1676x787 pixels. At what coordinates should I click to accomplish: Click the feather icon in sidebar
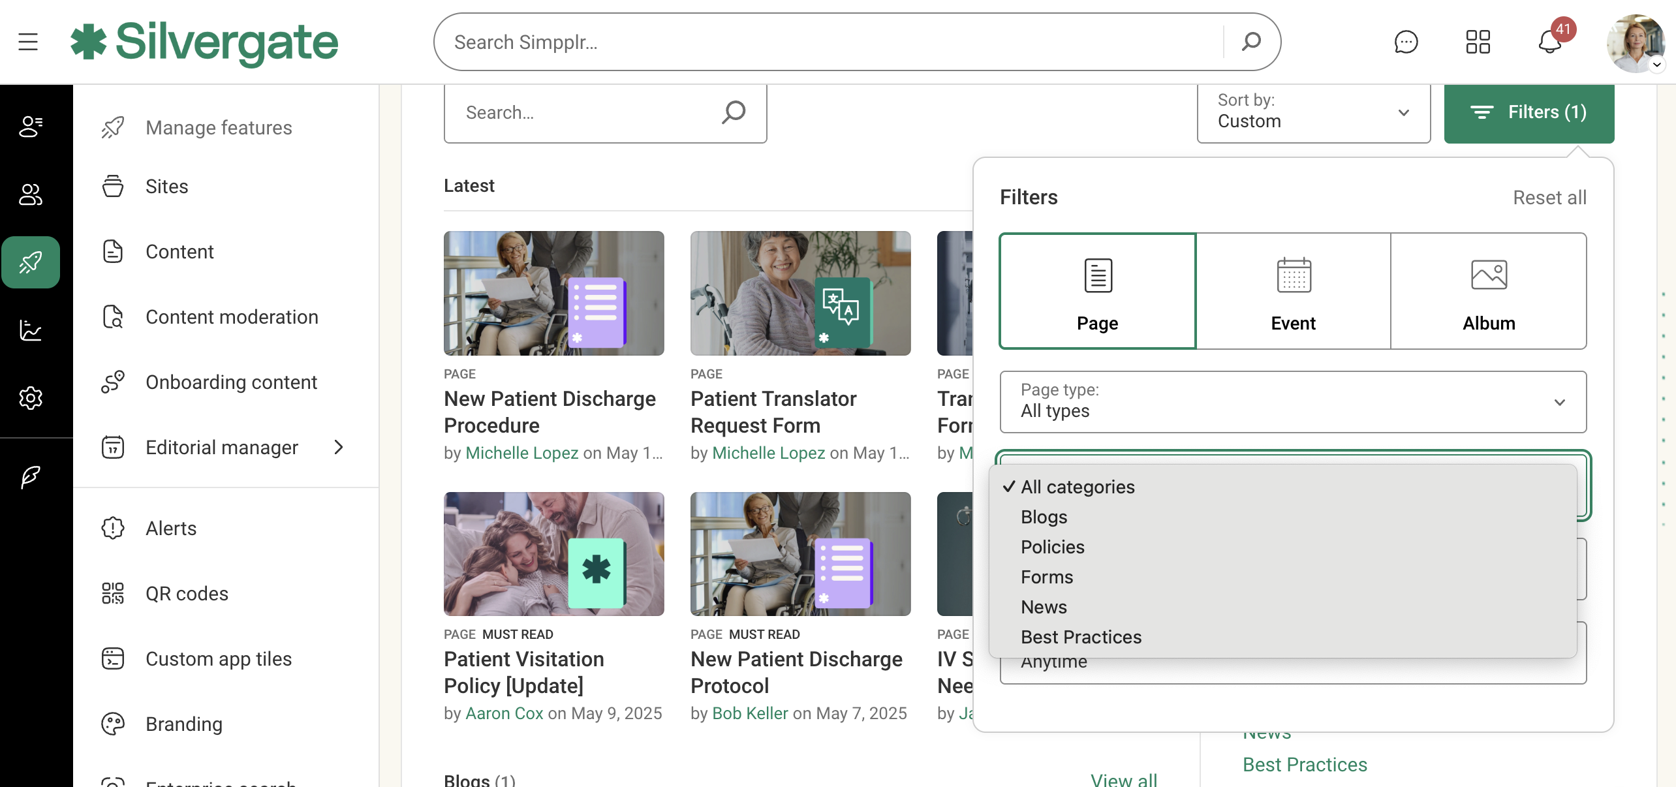tap(31, 477)
